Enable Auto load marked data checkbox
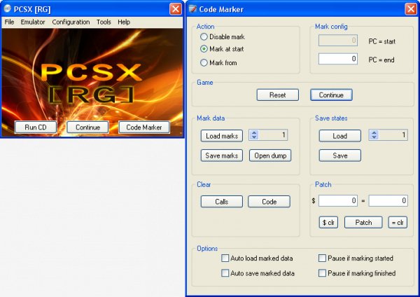The width and height of the screenshot is (420, 297). click(225, 258)
